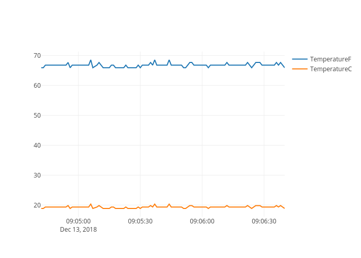Click the 50 y-axis tick label

click(37, 116)
